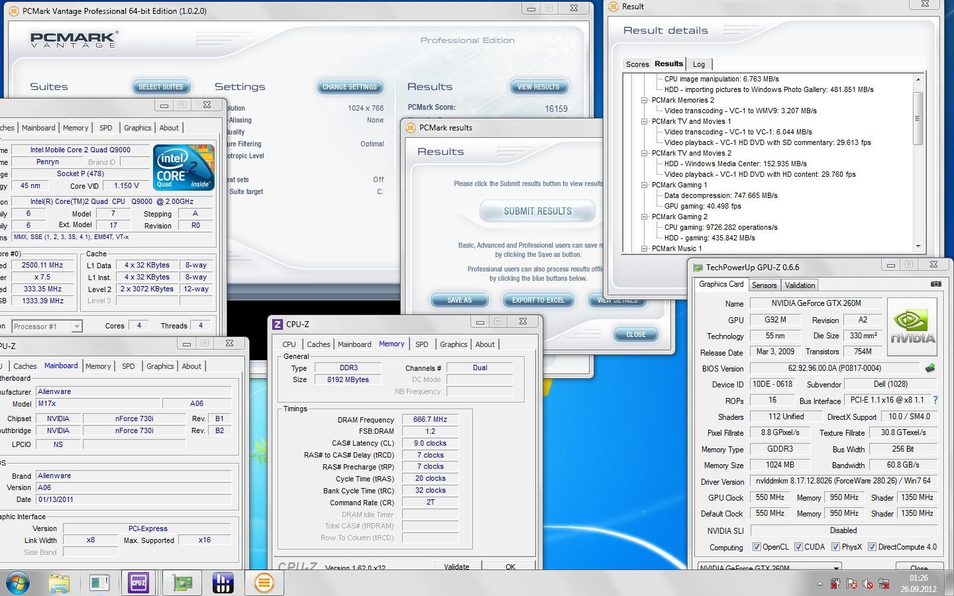
Task: Switch to the SPD tab in CPU-Z memory window
Action: tap(421, 344)
